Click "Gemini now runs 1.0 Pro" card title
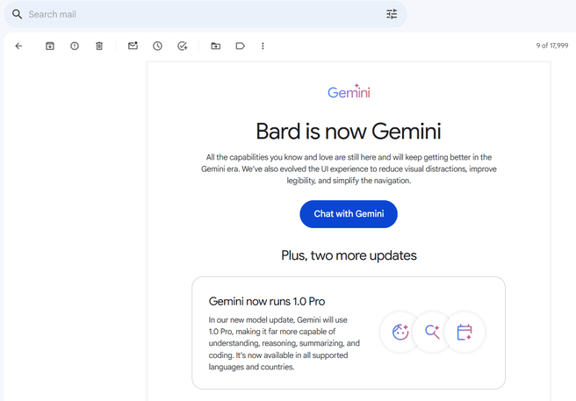The image size is (576, 401). tap(267, 302)
